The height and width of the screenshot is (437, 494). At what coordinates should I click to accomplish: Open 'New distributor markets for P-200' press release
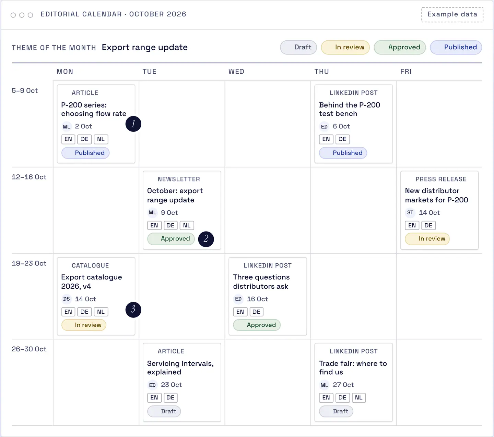coord(436,195)
